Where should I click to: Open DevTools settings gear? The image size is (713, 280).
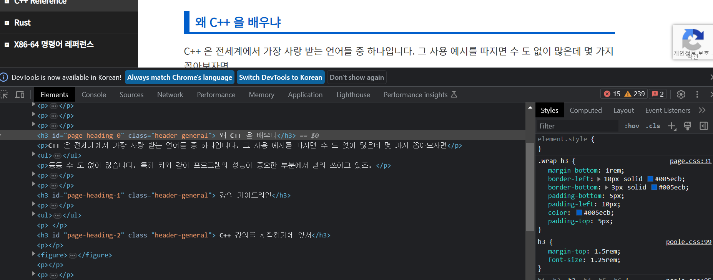coord(681,94)
